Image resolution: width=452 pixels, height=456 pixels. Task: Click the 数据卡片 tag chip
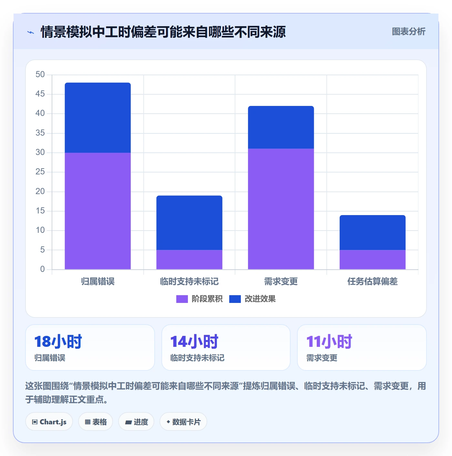coord(183,422)
